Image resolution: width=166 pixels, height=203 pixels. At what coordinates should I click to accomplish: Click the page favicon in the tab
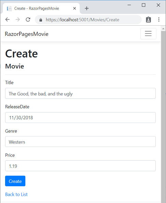9,9
